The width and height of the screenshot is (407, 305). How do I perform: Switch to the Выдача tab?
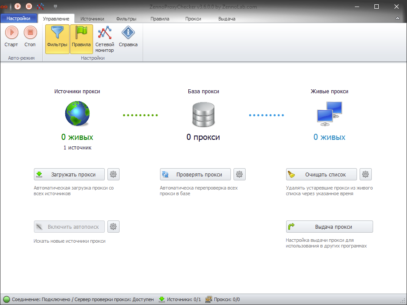click(x=227, y=19)
